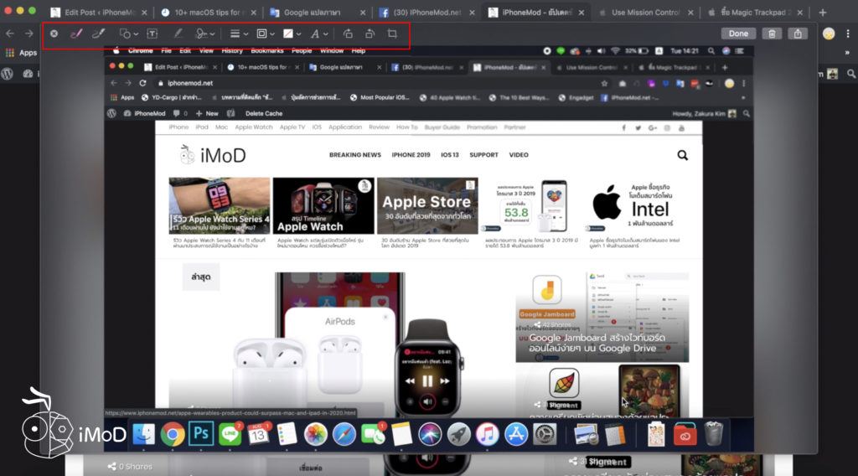Close the active iPhoneMod tab
Screen dimensions: 858x476
581,12
